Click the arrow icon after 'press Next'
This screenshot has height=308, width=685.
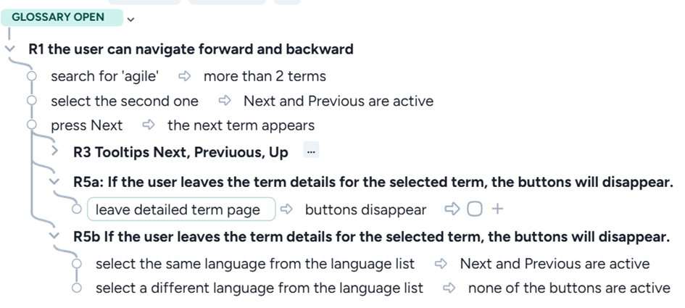[149, 125]
